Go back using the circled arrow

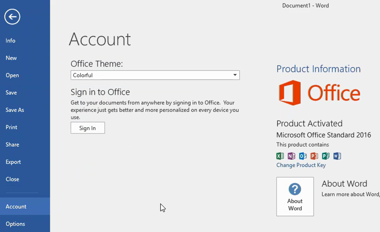pos(12,17)
